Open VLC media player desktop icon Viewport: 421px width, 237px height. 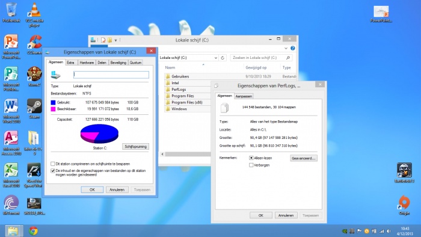[x=34, y=14]
